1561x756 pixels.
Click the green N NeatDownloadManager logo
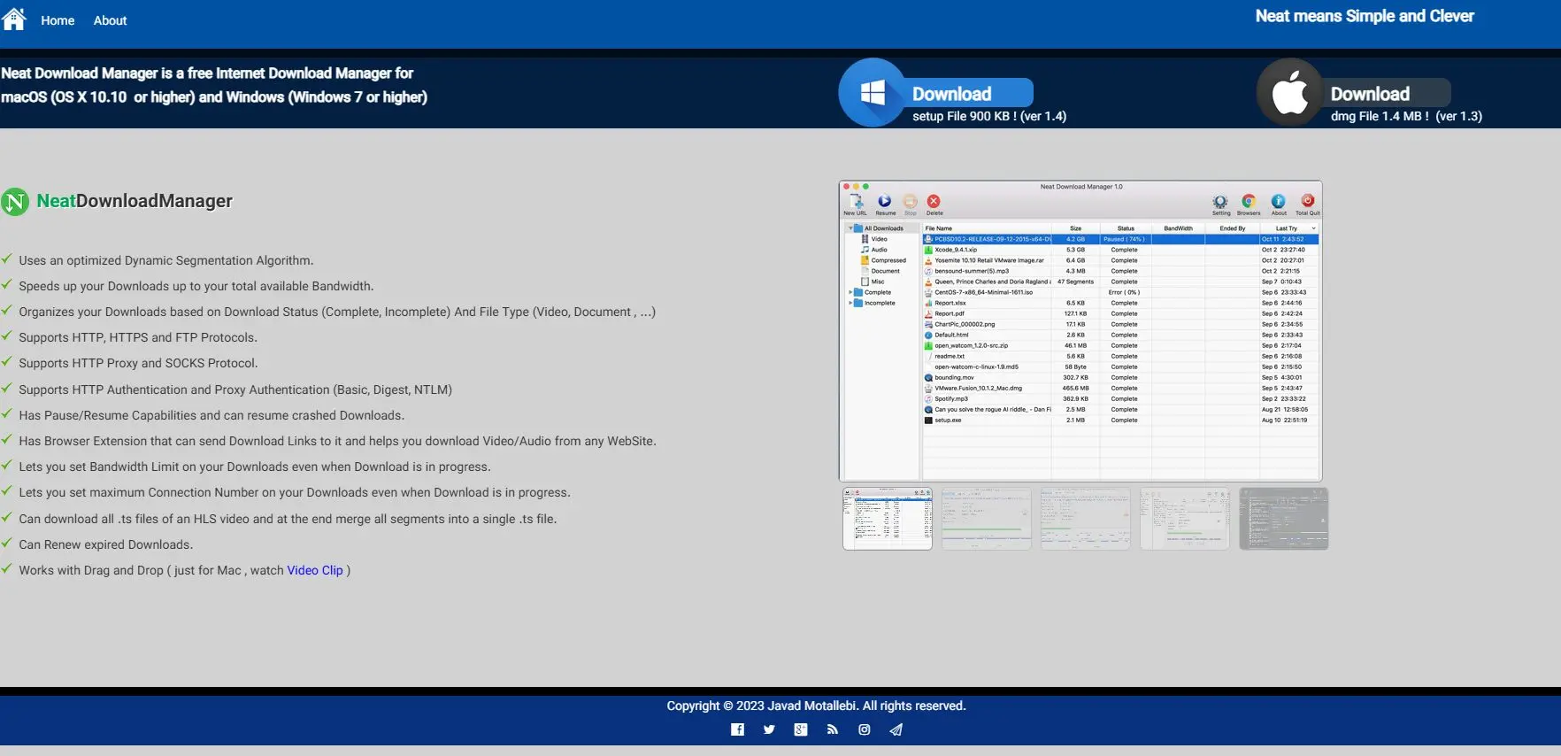point(15,202)
